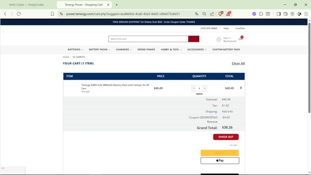Expand the Hobby & Toys menu

[171, 50]
